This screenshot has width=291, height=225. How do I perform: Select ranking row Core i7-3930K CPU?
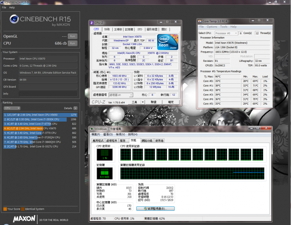click(x=40, y=119)
